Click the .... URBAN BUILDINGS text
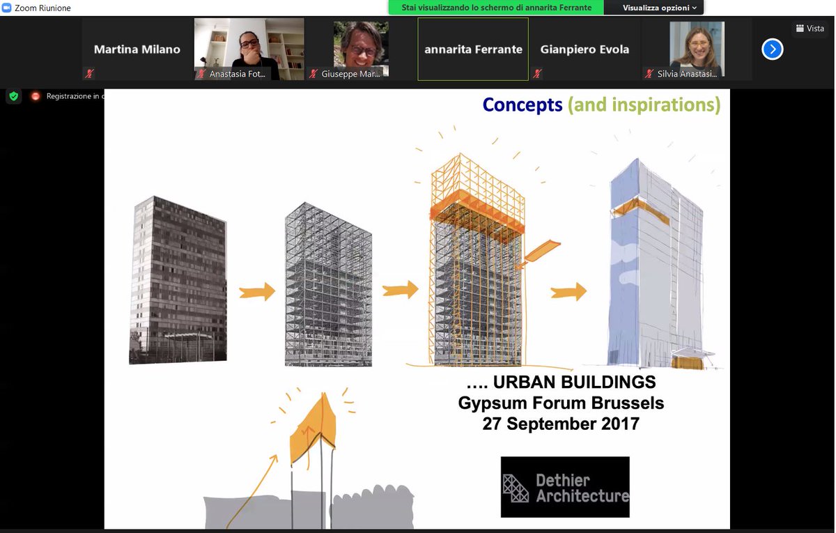 [x=562, y=382]
